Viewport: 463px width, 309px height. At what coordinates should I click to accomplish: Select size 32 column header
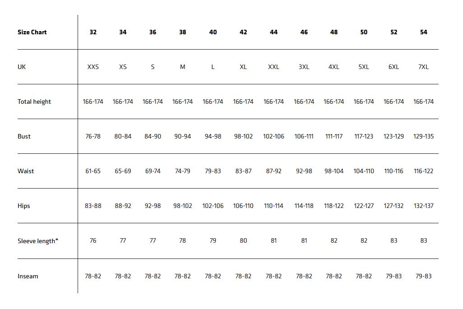point(93,32)
